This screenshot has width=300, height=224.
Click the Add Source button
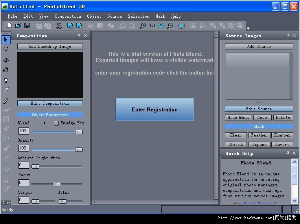click(x=259, y=46)
